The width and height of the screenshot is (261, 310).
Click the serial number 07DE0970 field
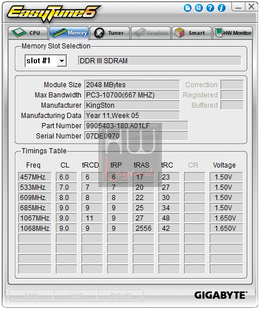136,136
